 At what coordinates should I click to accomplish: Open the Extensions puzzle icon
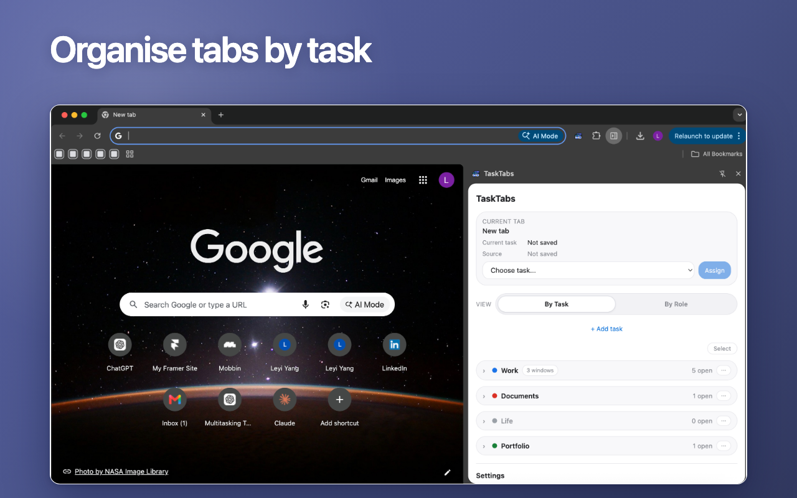pos(596,136)
